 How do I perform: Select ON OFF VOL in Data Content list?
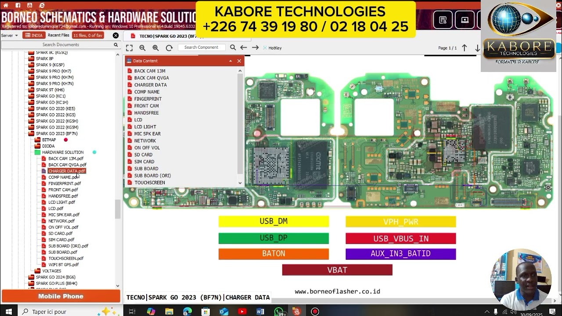coord(147,148)
